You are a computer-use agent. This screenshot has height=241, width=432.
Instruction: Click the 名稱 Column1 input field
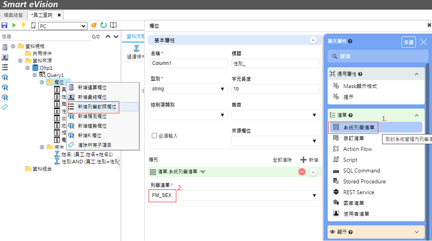[x=189, y=63]
